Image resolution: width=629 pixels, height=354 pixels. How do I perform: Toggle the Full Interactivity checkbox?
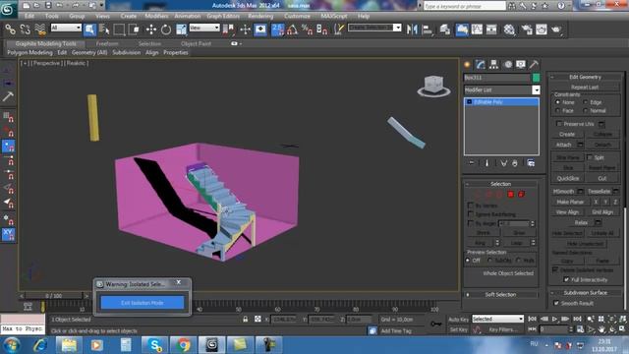[566, 279]
